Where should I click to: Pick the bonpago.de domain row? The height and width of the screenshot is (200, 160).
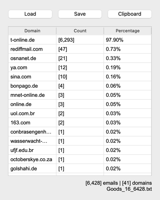click(80, 86)
